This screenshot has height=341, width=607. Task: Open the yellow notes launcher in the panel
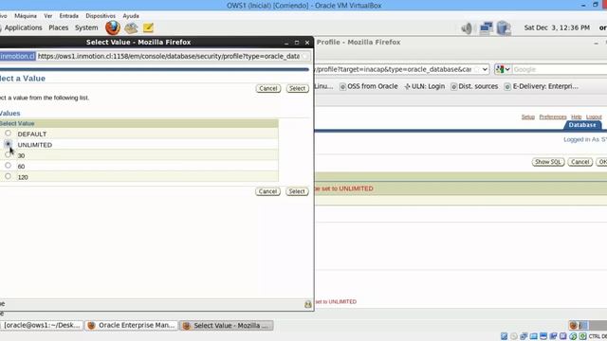click(x=148, y=27)
